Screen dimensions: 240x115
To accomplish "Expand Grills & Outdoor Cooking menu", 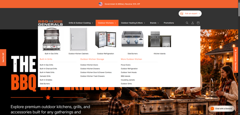I will (81, 23).
